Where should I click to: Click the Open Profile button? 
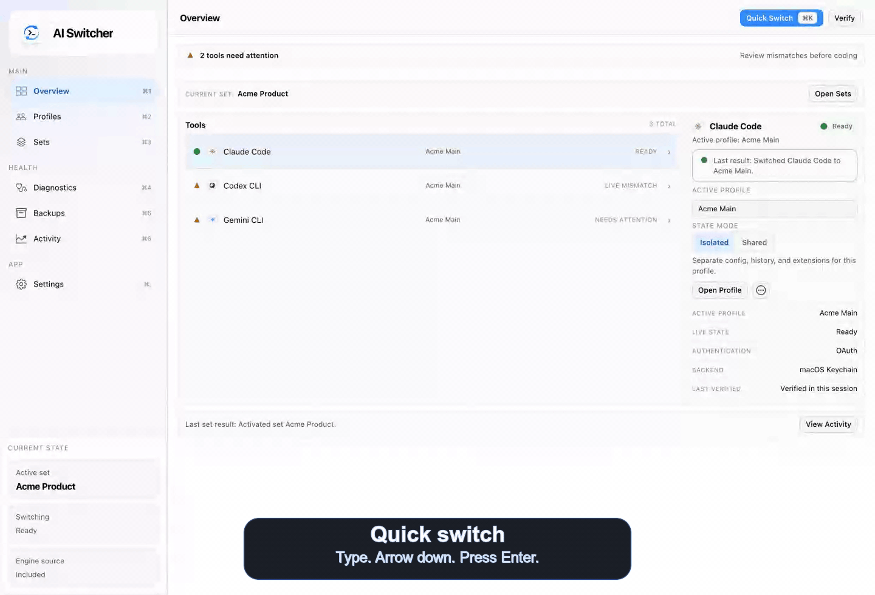719,290
